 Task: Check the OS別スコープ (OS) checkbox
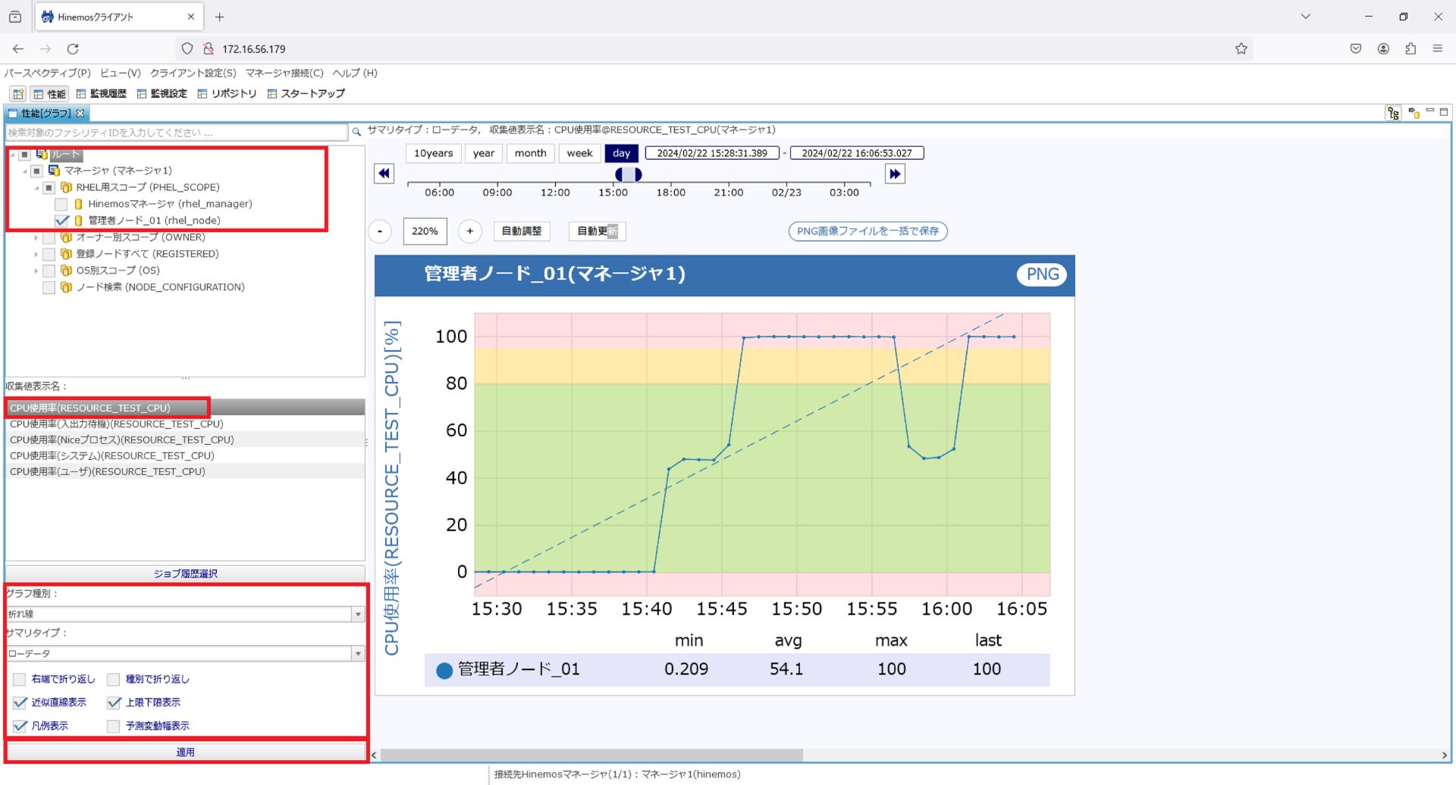click(49, 271)
